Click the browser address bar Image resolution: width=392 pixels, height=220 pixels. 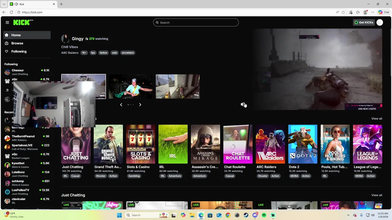[175, 12]
